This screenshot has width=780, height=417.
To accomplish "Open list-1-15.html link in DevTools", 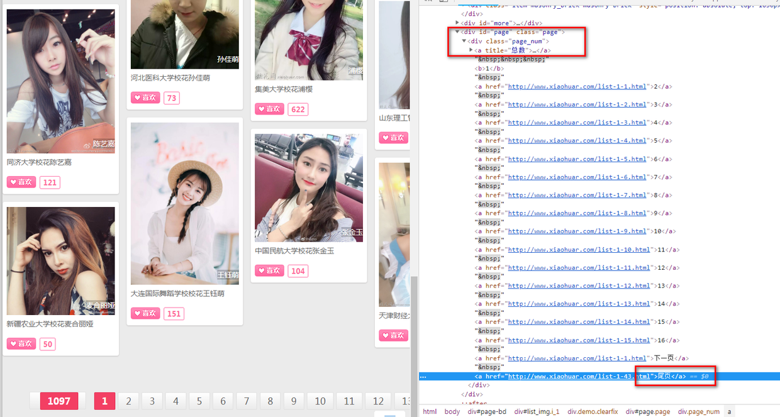I will [579, 340].
